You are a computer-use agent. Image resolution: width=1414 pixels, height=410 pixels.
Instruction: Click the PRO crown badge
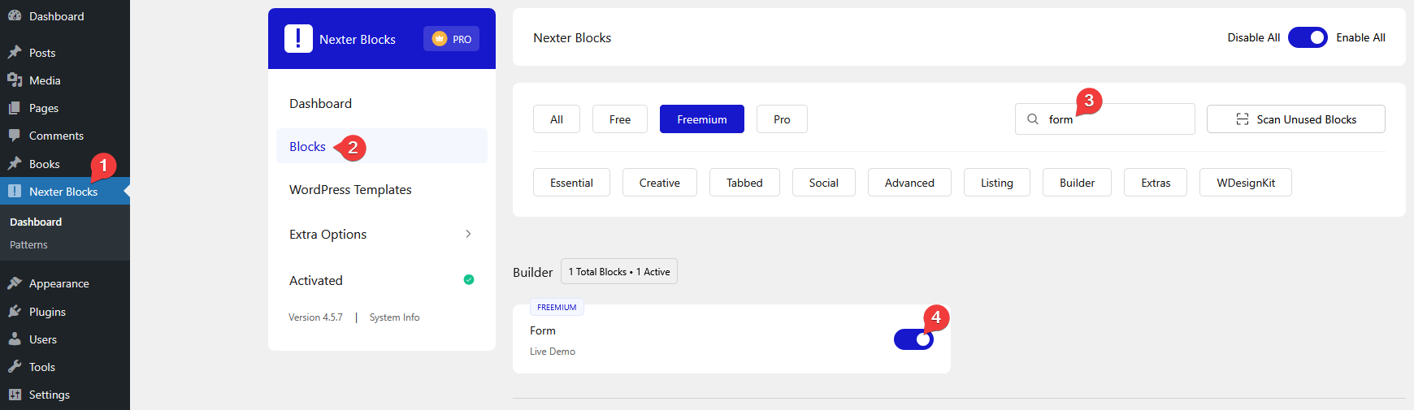tap(451, 39)
